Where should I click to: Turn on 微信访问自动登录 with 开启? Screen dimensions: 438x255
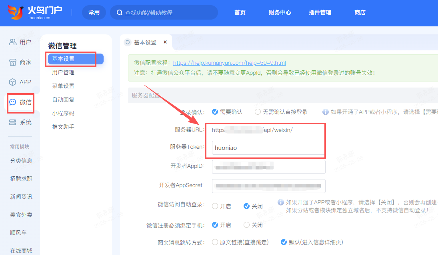tap(215, 206)
